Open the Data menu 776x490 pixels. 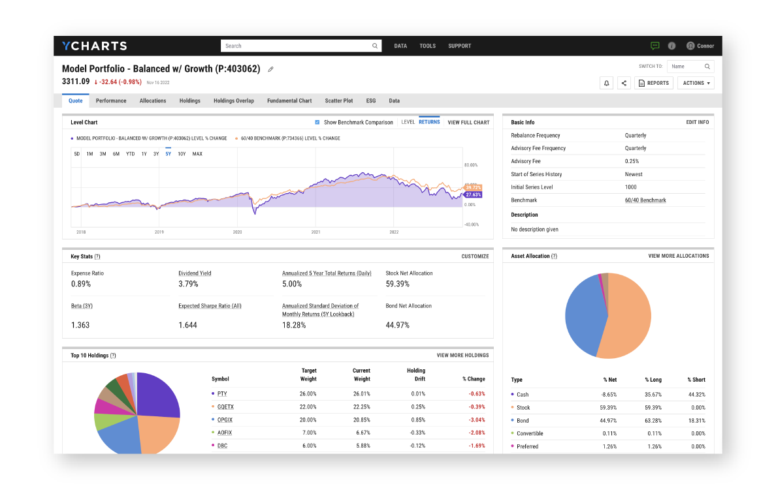(400, 46)
